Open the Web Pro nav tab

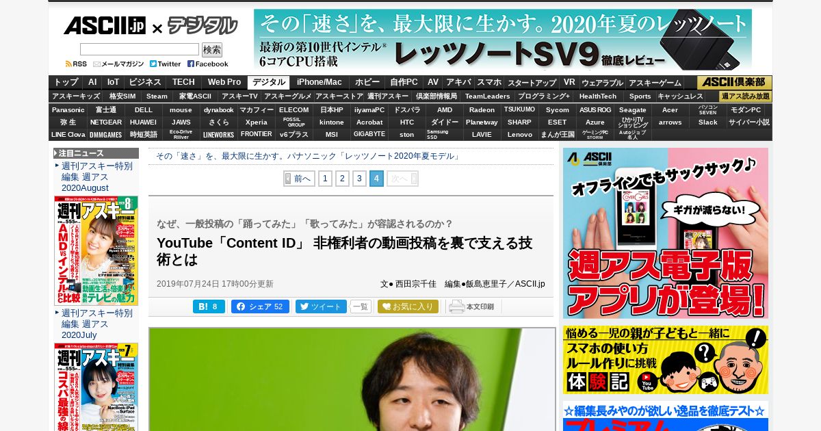[224, 82]
